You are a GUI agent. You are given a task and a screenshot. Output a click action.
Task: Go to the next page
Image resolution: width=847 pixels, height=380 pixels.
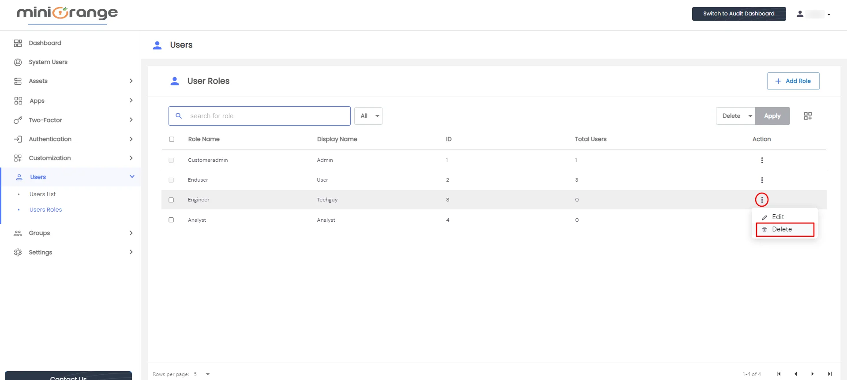pos(813,374)
